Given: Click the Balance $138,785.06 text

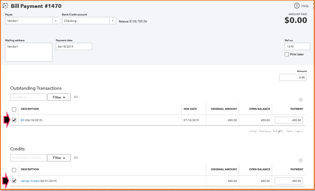Looking at the screenshot, I should pyautogui.click(x=133, y=21).
